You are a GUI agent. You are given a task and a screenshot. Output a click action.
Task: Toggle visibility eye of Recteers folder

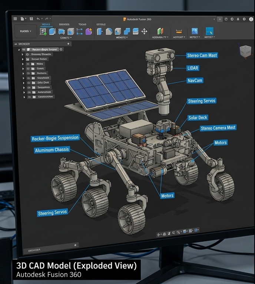coord(28,73)
